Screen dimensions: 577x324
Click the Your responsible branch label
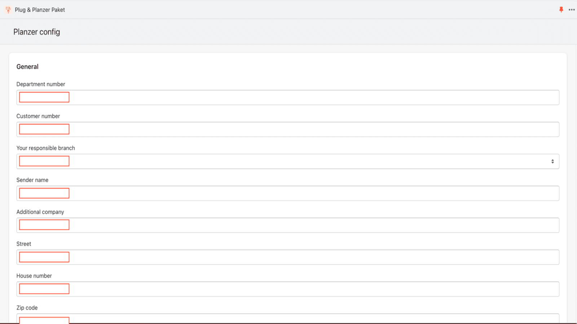tap(45, 148)
